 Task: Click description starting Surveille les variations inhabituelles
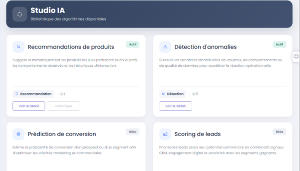221,63
